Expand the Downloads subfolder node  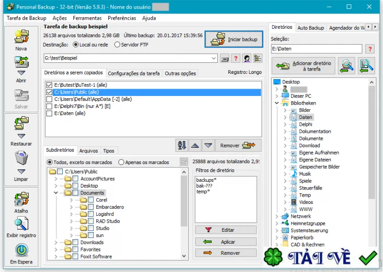pos(56,242)
